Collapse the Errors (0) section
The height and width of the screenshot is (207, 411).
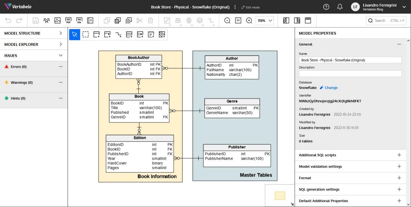point(61,67)
